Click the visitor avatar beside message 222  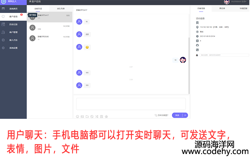(x=79, y=34)
